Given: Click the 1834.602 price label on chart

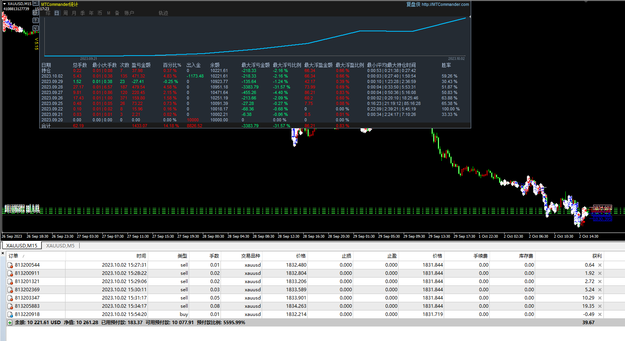Looking at the screenshot, I should tap(602, 208).
